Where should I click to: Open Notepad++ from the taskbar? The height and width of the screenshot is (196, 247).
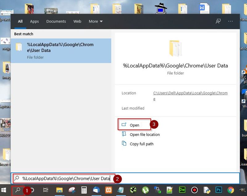coord(170,190)
